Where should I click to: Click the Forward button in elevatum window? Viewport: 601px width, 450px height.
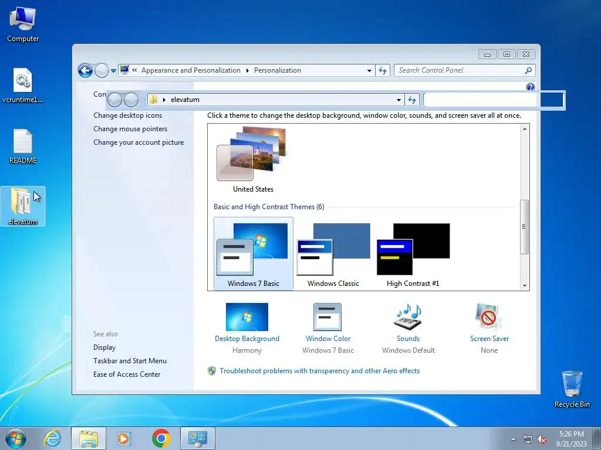[x=131, y=100]
